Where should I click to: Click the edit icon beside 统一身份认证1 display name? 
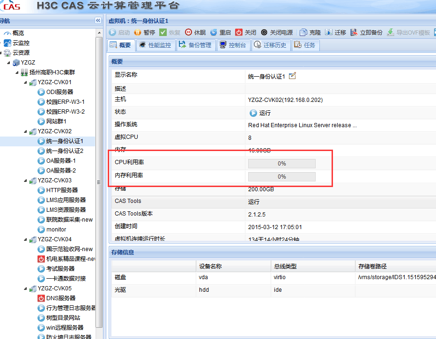click(x=292, y=76)
